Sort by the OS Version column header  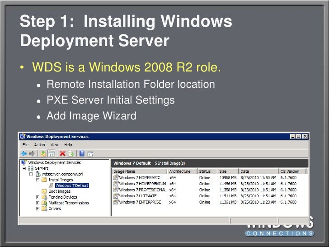coord(292,171)
